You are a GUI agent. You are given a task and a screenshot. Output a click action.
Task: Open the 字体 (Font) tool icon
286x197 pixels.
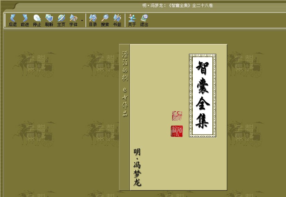[x=74, y=20]
